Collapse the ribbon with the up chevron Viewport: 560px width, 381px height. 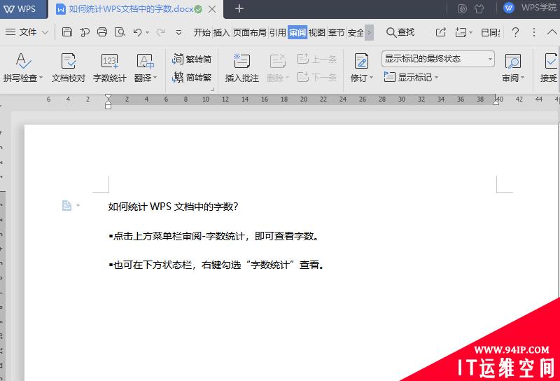[x=552, y=32]
